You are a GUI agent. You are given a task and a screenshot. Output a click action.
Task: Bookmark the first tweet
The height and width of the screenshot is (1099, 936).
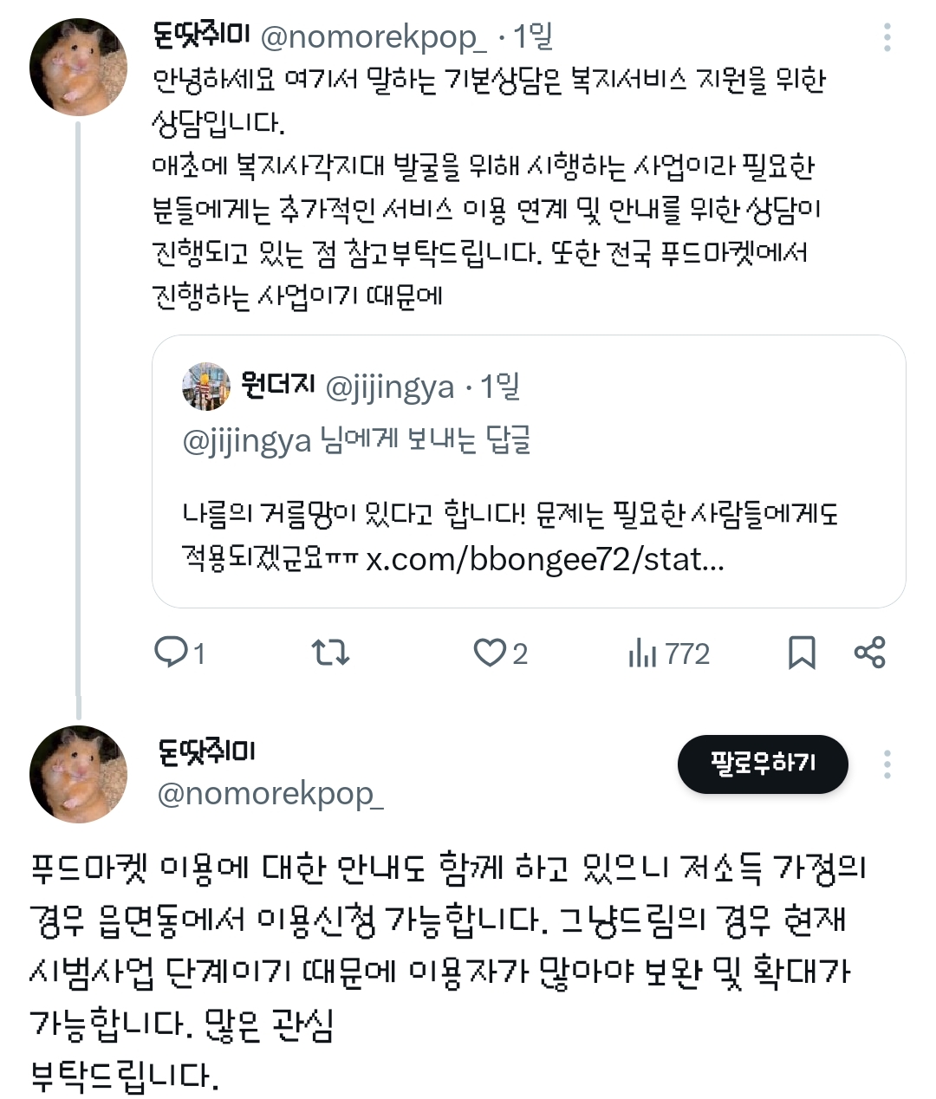[x=802, y=653]
